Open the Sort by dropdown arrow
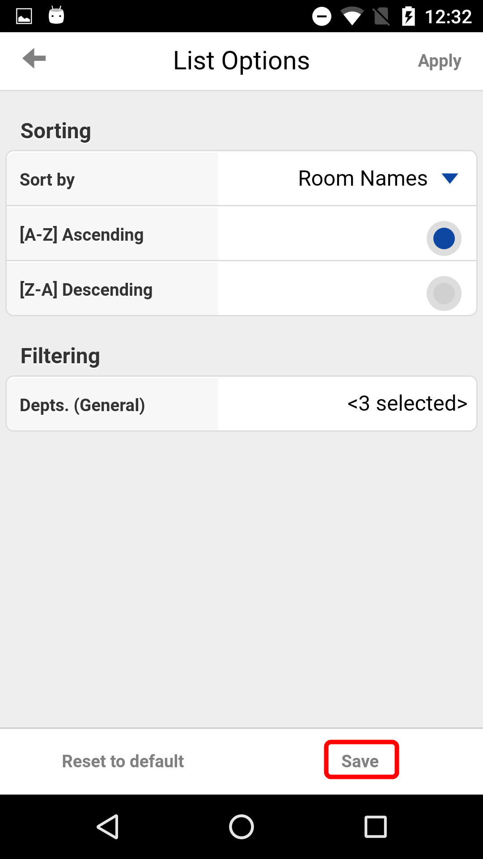Screen dimensions: 483x859 (x=449, y=179)
